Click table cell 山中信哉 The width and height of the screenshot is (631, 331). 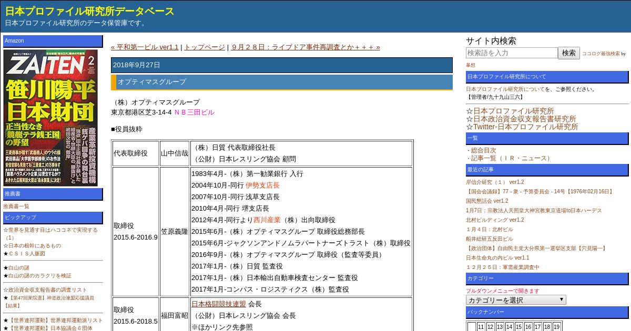(175, 153)
